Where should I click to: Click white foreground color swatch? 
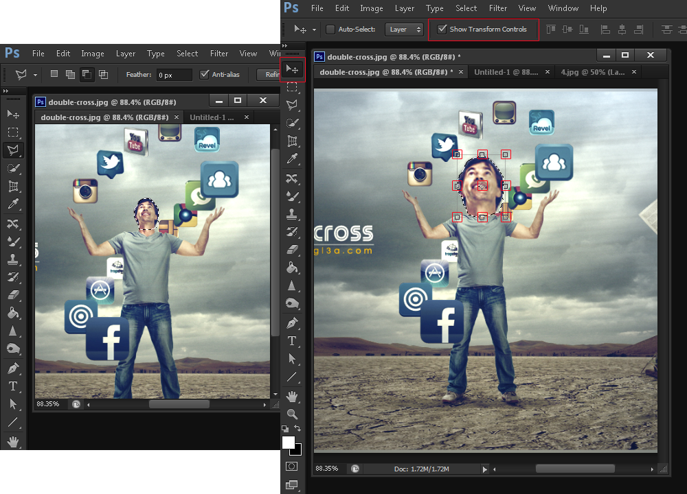[288, 443]
